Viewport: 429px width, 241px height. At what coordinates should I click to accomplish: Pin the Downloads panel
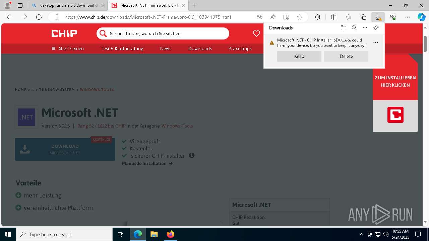click(x=376, y=28)
